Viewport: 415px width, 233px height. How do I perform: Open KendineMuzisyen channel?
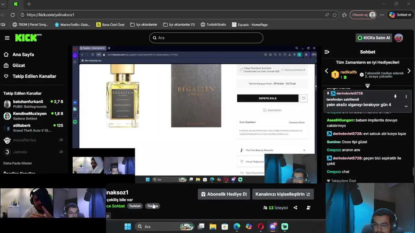point(33,116)
